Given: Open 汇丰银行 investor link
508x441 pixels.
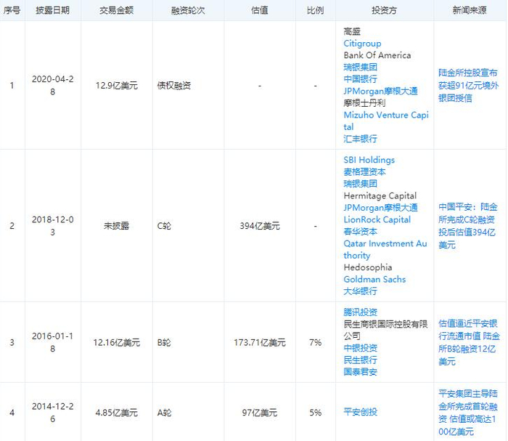Looking at the screenshot, I should click(x=360, y=139).
